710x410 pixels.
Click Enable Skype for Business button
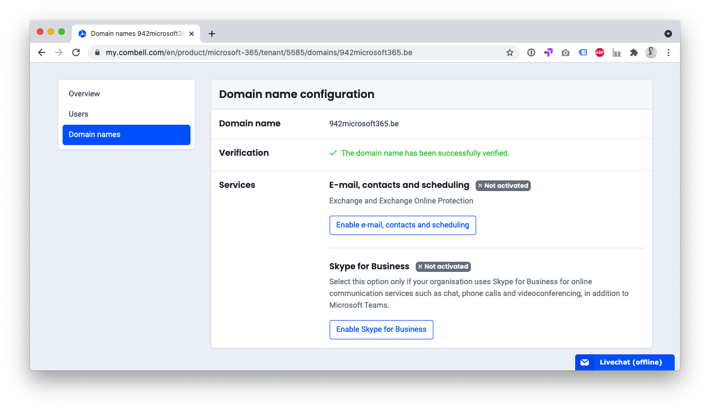(381, 329)
